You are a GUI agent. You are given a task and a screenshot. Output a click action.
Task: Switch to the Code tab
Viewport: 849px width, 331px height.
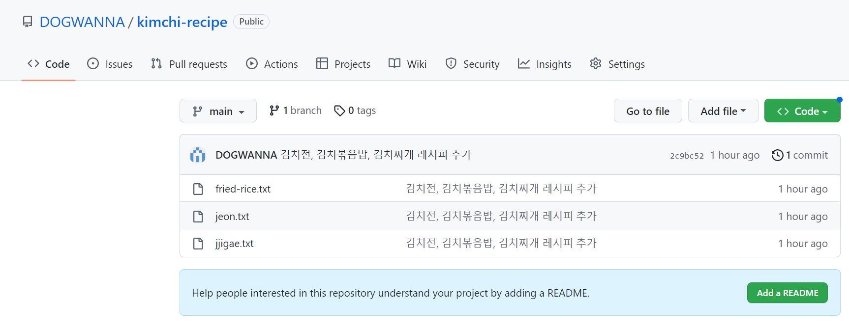(48, 64)
